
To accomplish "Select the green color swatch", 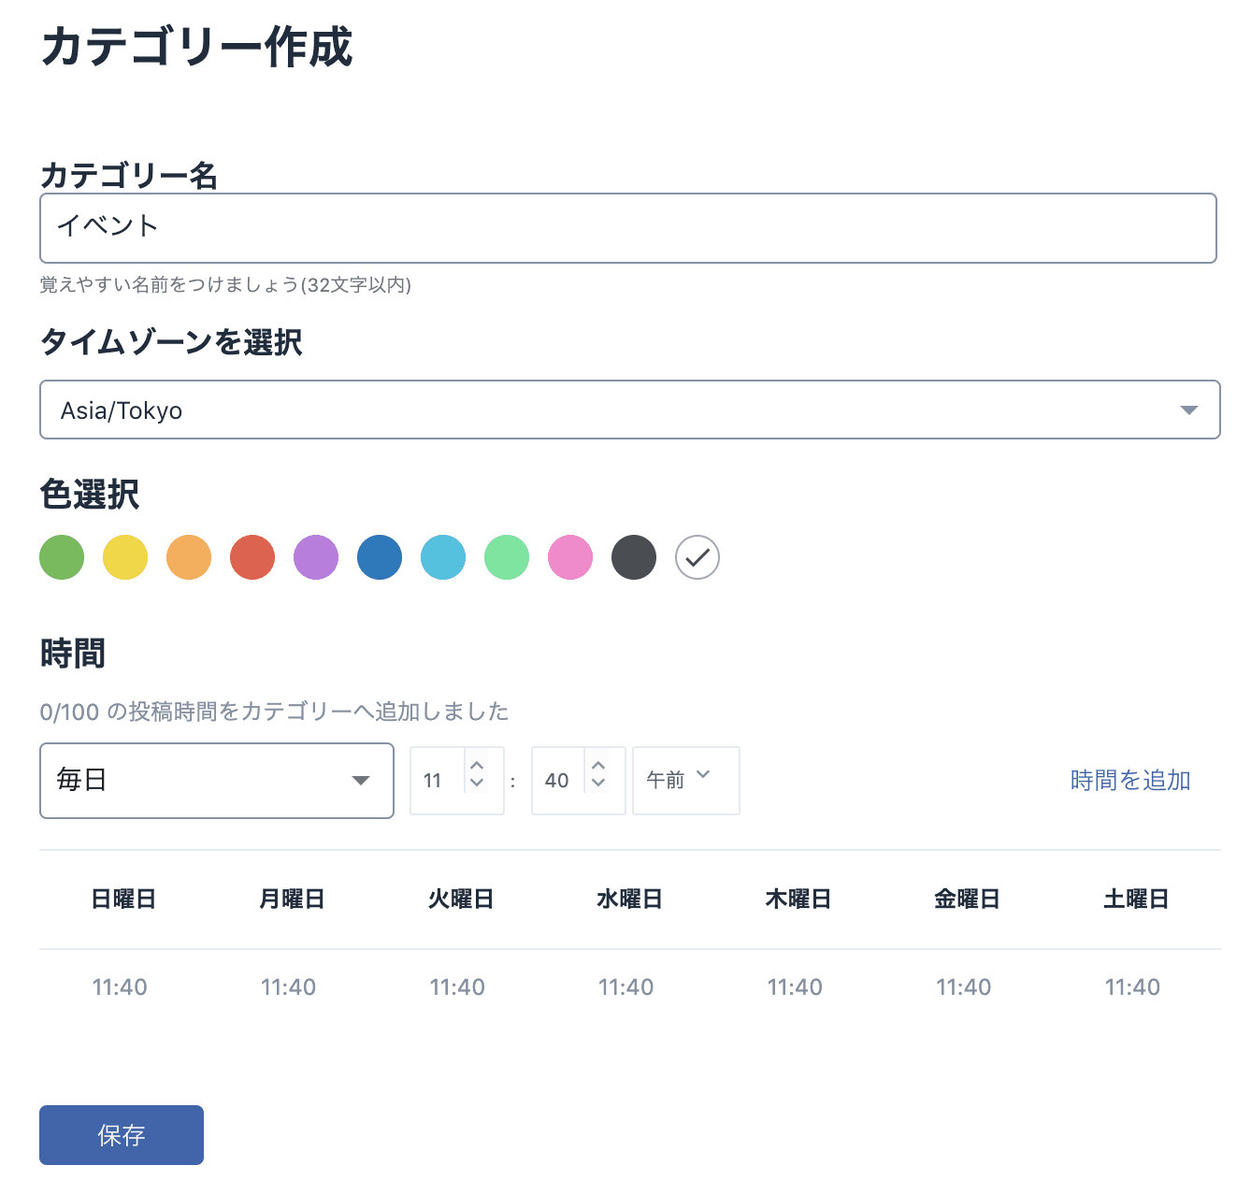I will click(x=62, y=557).
